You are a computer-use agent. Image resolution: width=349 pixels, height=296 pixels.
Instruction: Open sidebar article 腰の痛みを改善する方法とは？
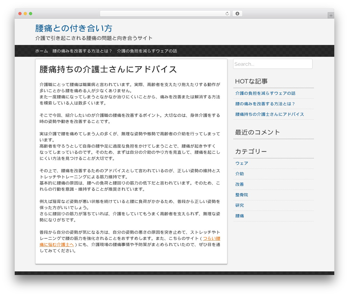click(265, 104)
